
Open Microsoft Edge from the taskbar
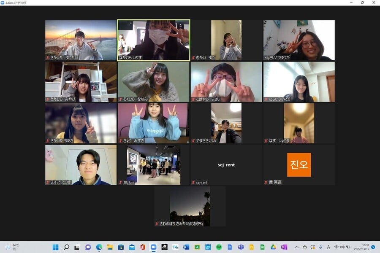click(x=99, y=247)
